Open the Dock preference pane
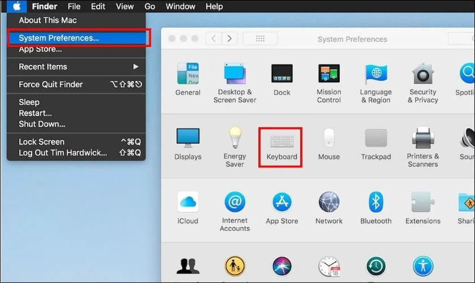Screen dimensions: 475x283 click(x=282, y=79)
